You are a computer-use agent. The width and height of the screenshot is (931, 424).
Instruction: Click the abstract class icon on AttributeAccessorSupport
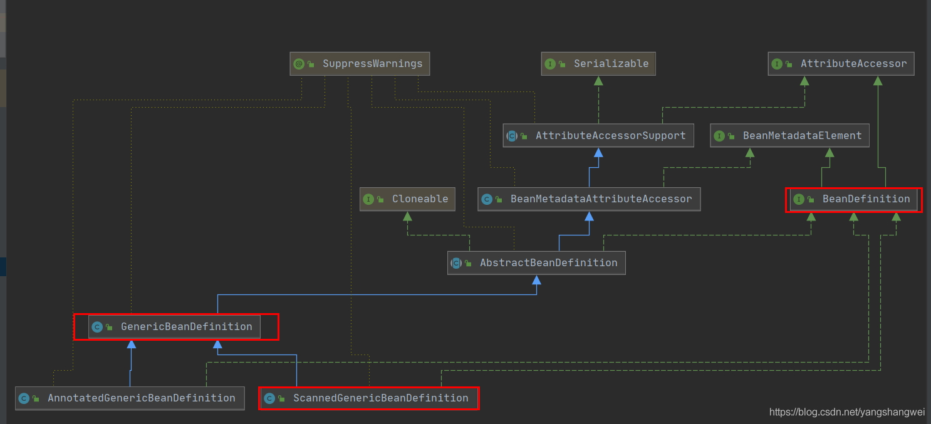[x=512, y=136]
